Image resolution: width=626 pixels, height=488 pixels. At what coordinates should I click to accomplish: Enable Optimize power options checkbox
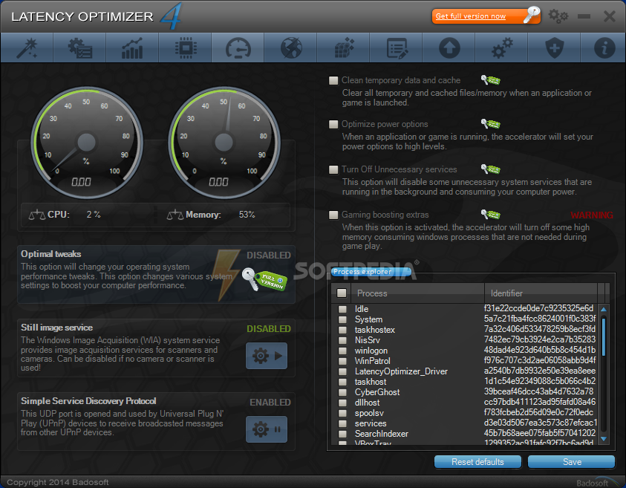[333, 124]
